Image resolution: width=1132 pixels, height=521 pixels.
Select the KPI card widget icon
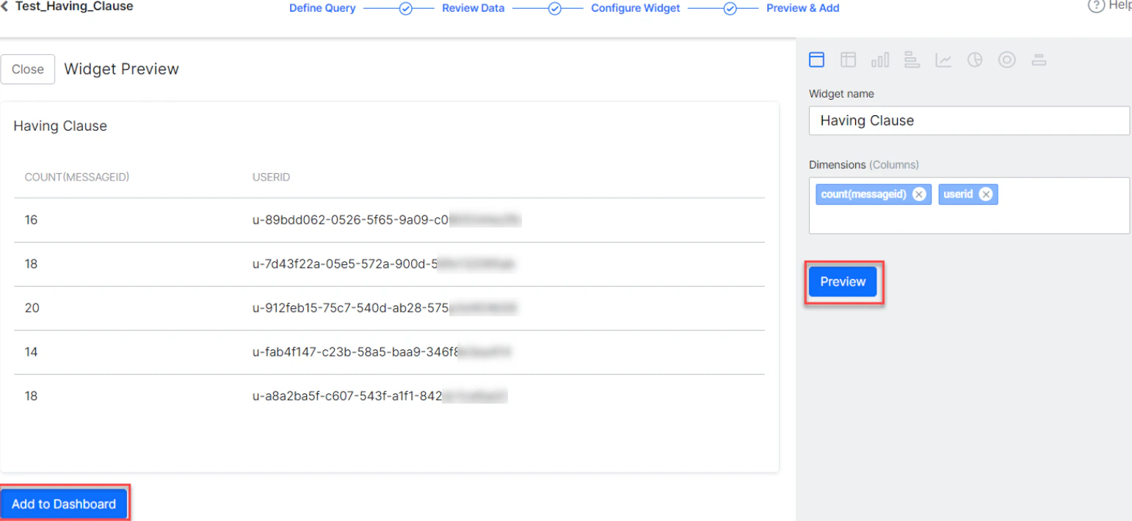(1039, 59)
